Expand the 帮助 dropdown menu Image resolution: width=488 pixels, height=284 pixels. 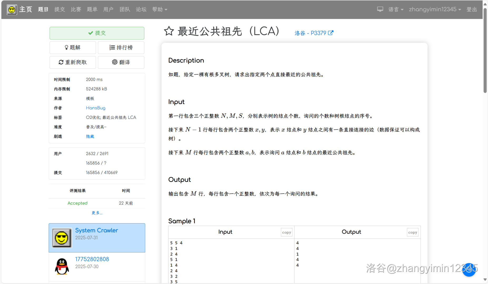pyautogui.click(x=160, y=9)
